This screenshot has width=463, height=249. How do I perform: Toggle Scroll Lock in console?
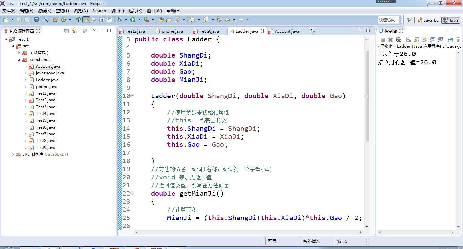[x=417, y=40]
